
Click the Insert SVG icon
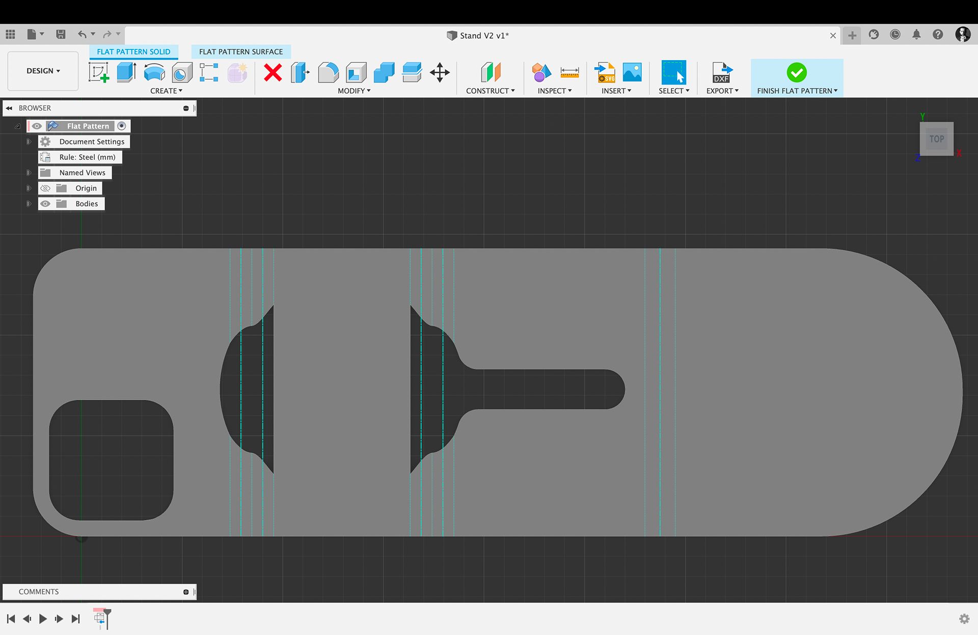[x=605, y=72]
